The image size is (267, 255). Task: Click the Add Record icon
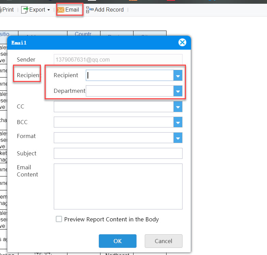(90, 10)
